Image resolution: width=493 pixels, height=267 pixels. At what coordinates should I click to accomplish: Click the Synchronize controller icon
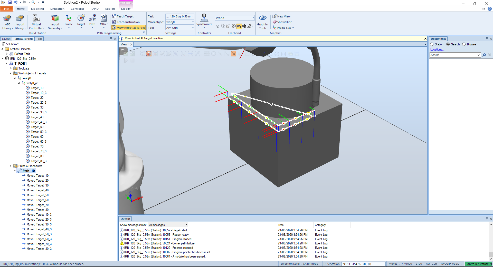pyautogui.click(x=204, y=18)
